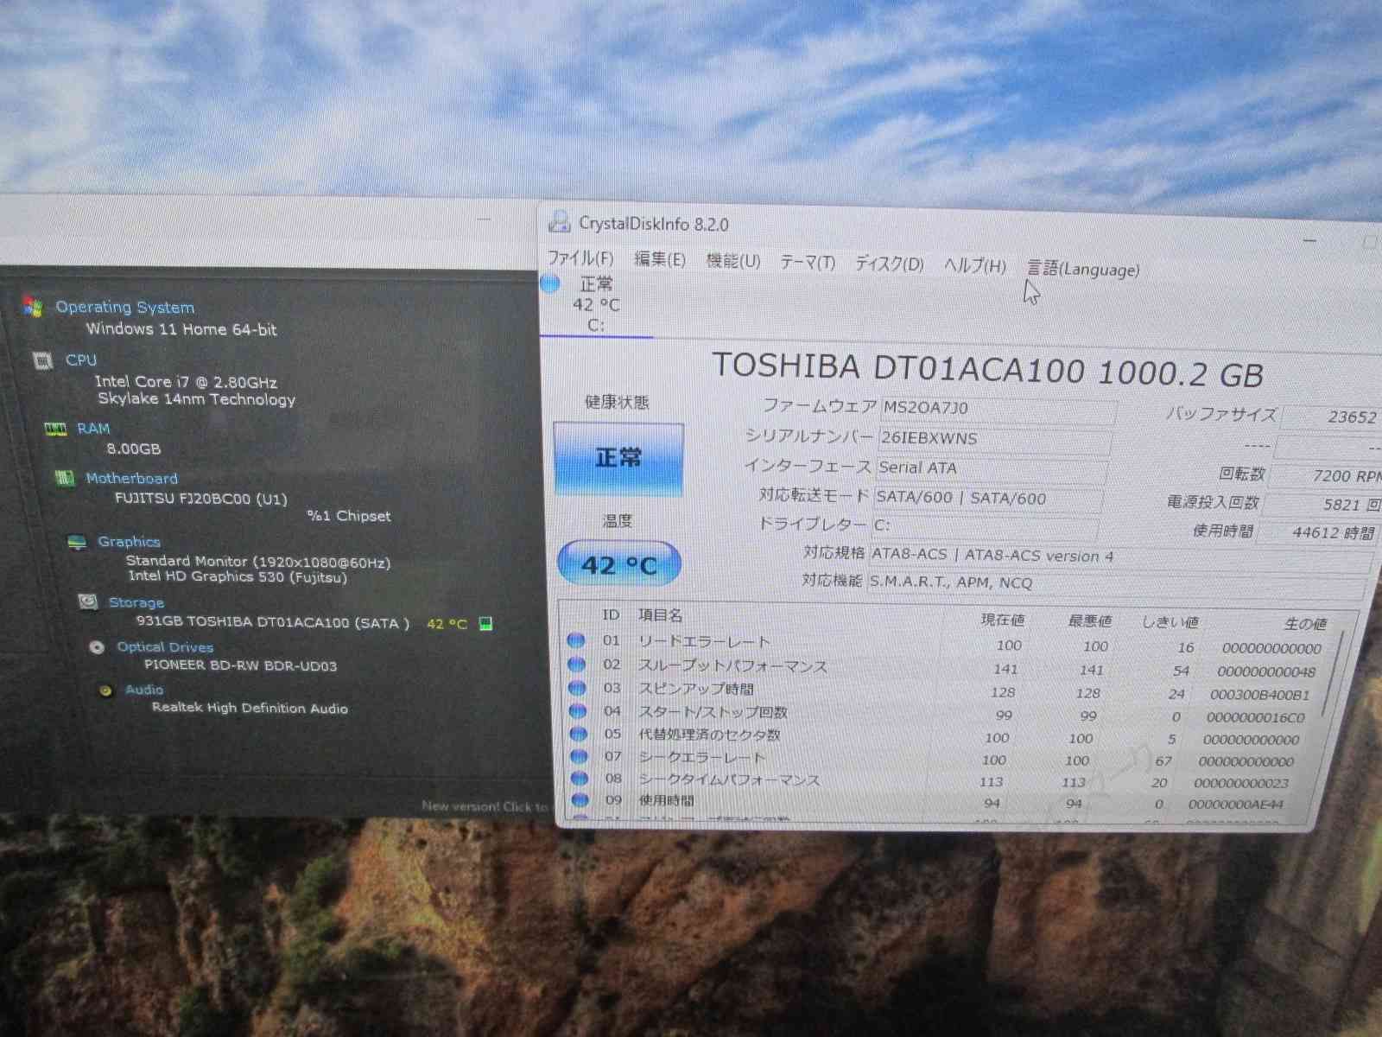Open the CPU section in Speccy
This screenshot has width=1382, height=1037.
point(81,360)
